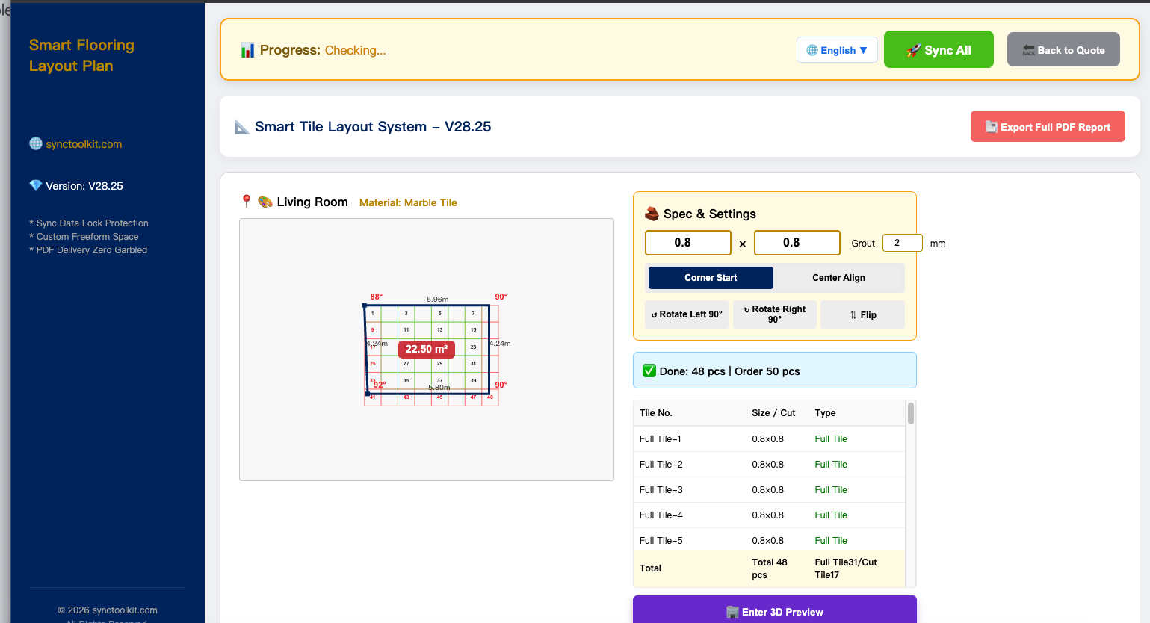Click the globe icon beside synctoolkit.com
1150x623 pixels.
(x=36, y=143)
